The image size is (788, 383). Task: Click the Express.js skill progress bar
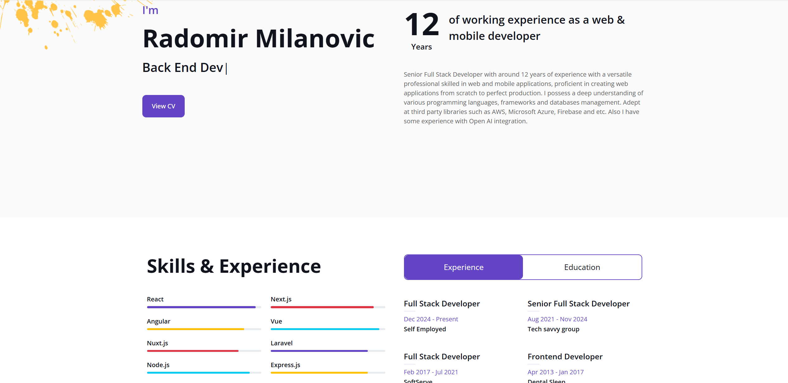(328, 373)
